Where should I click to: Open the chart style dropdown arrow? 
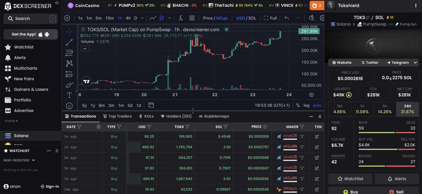coord(170,18)
